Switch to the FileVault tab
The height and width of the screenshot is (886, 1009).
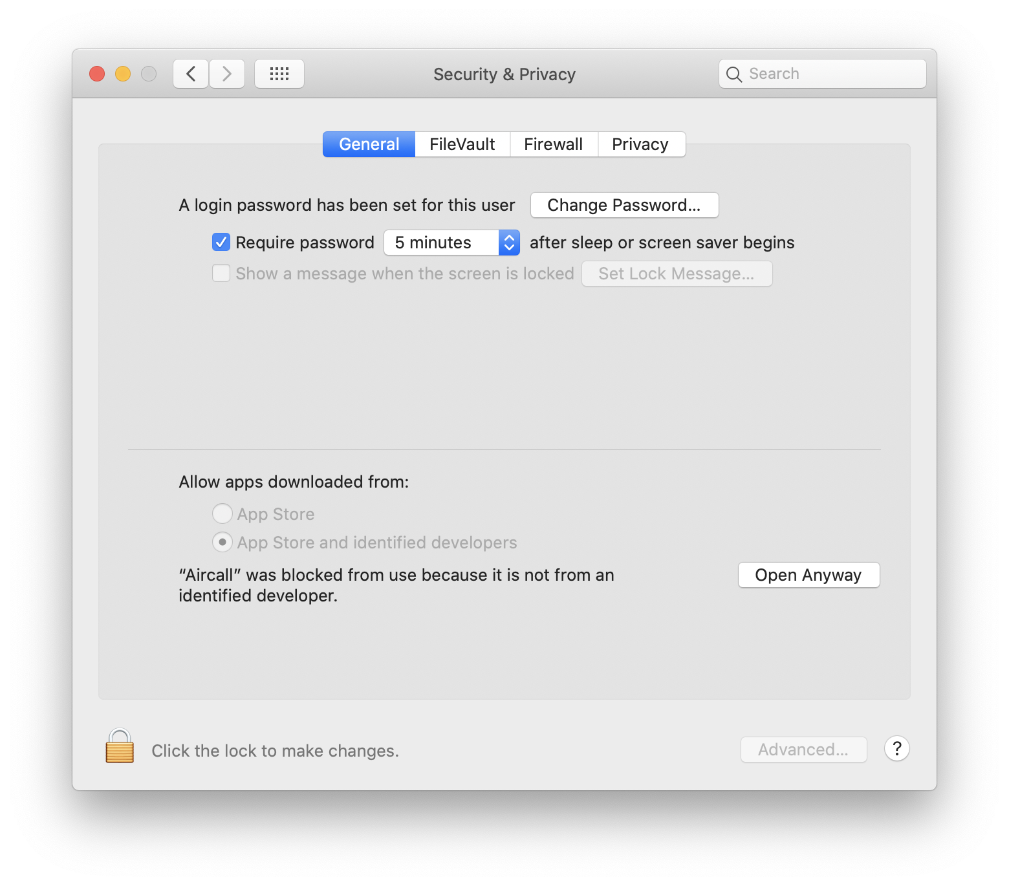click(462, 144)
